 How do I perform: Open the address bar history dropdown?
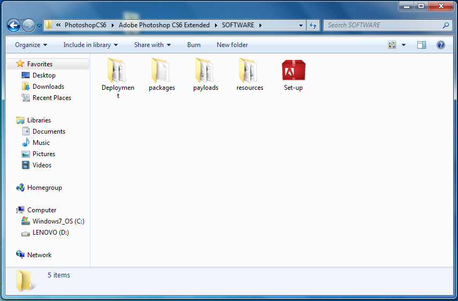pyautogui.click(x=301, y=26)
